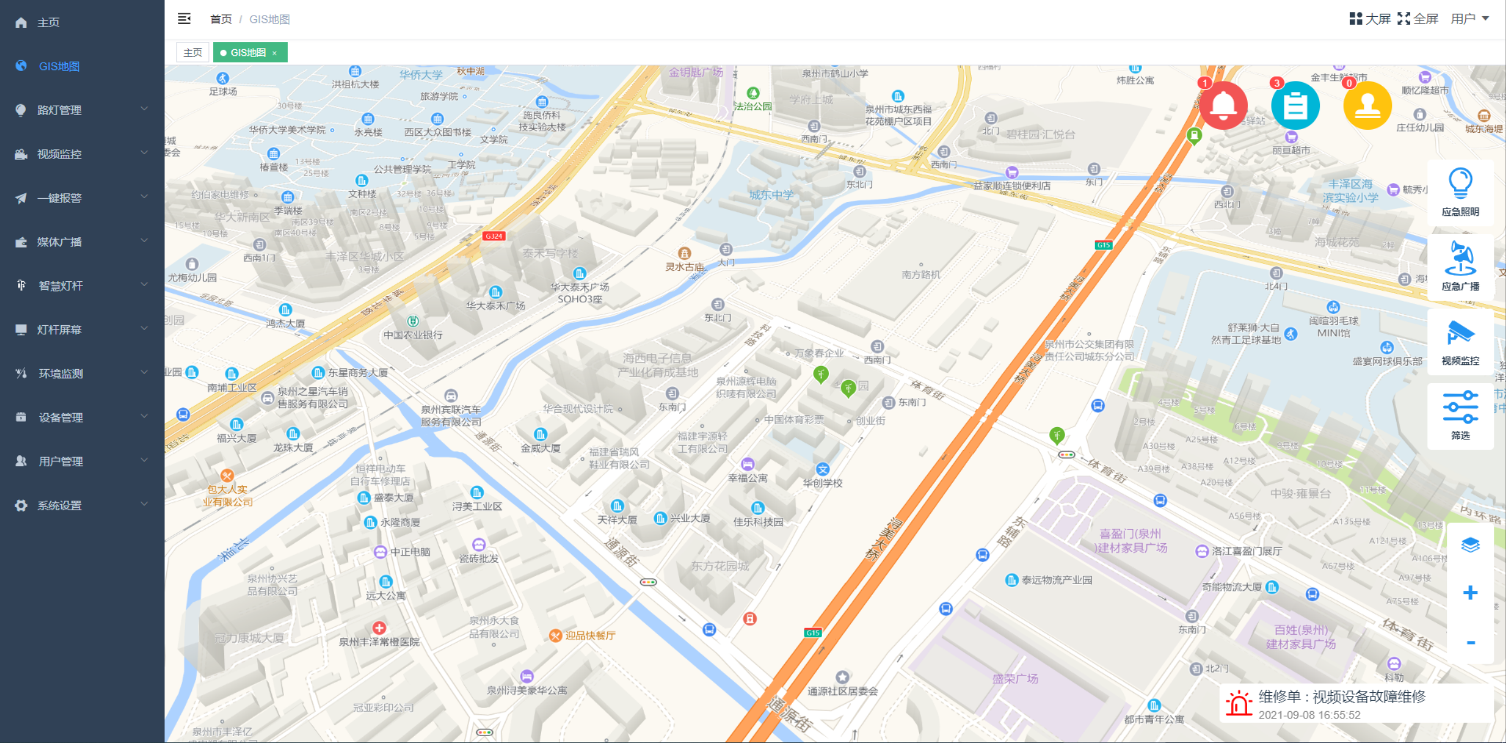Open emergency broadcast (应急广播) panel
Viewport: 1506px width, 743px height.
point(1460,267)
